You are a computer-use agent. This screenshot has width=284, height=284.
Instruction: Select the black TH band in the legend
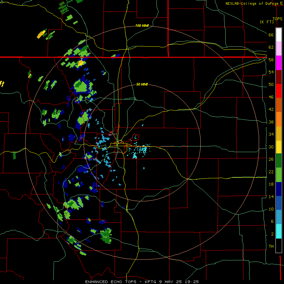(x=279, y=246)
